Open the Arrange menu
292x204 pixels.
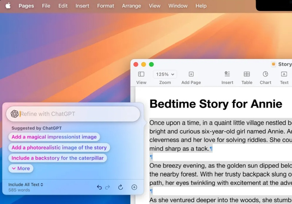pyautogui.click(x=131, y=6)
